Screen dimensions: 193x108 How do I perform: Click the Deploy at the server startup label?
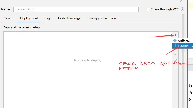pyautogui.click(x=21, y=27)
